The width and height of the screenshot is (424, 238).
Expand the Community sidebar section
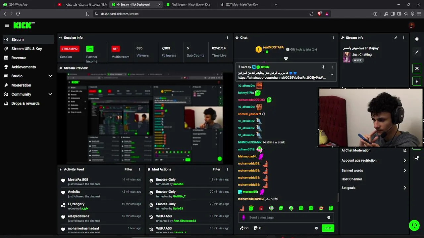(x=50, y=94)
